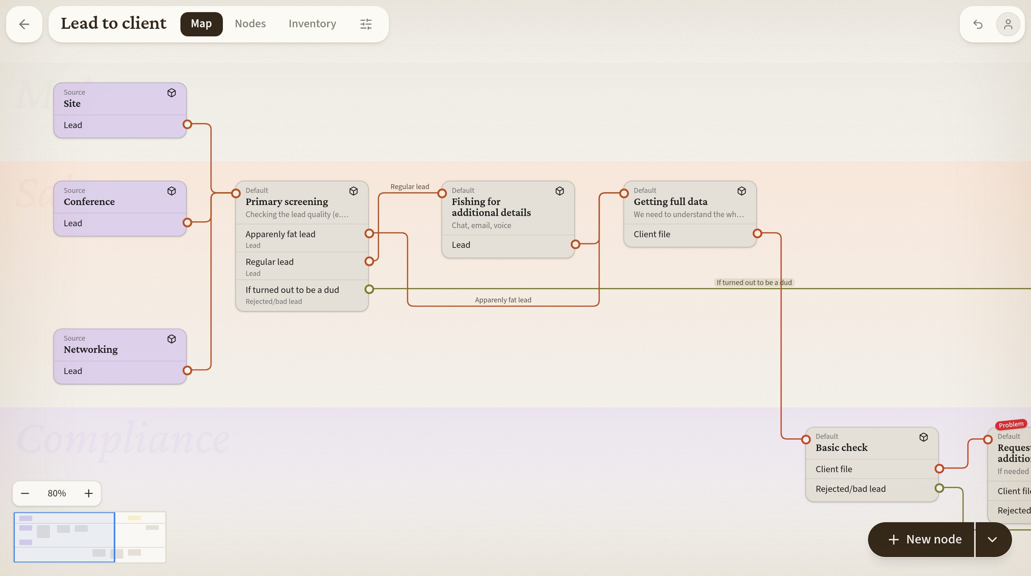
Task: Click the Regular lead output port
Action: 370,261
